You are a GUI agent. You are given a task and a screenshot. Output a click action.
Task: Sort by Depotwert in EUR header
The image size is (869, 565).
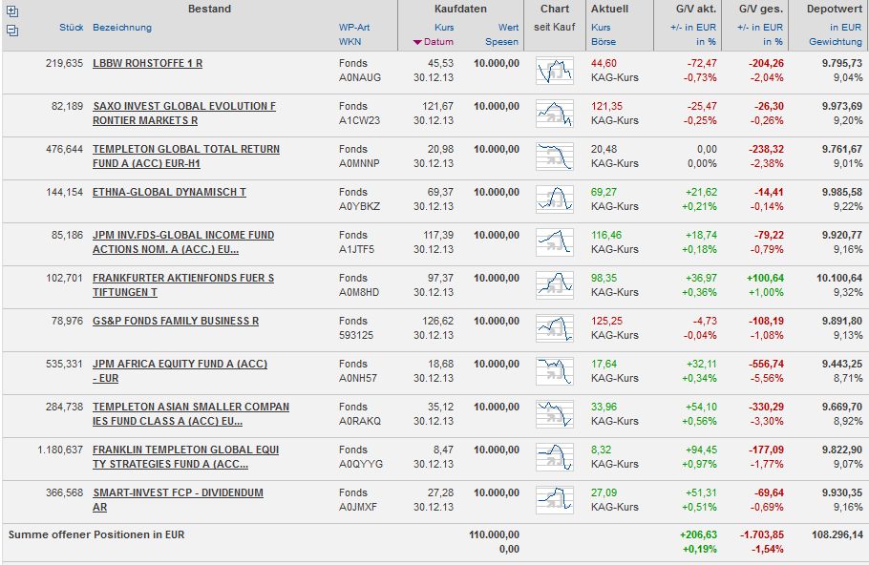tap(846, 27)
